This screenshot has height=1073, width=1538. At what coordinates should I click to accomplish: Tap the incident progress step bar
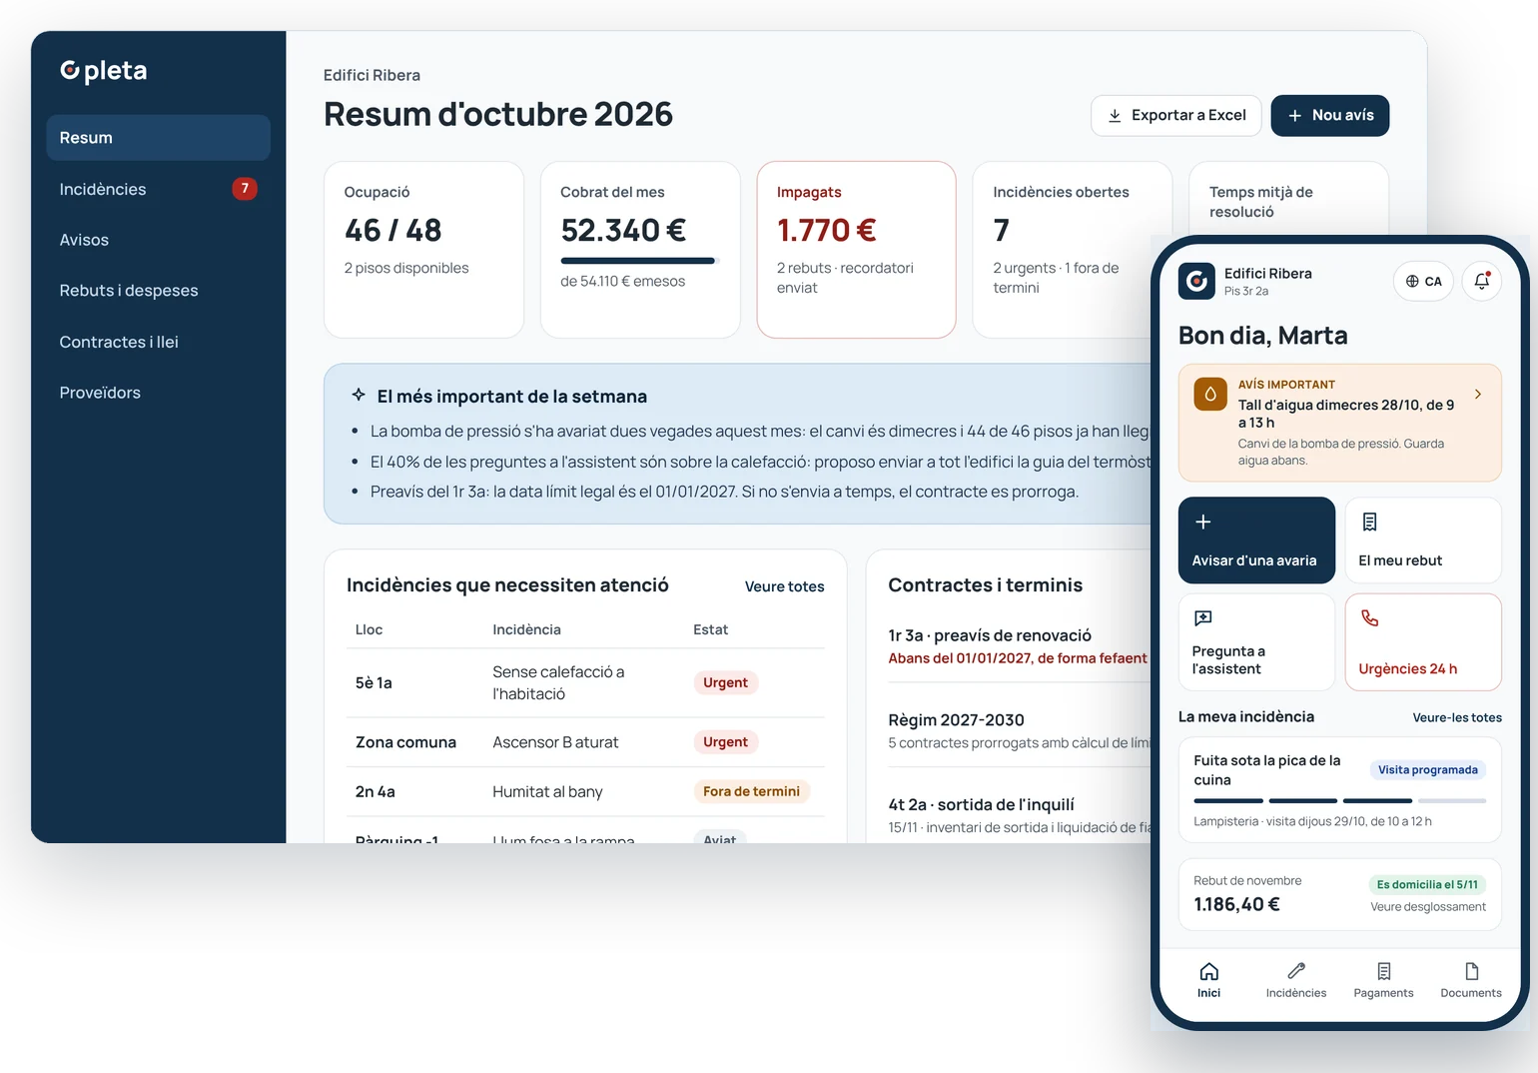click(1340, 801)
